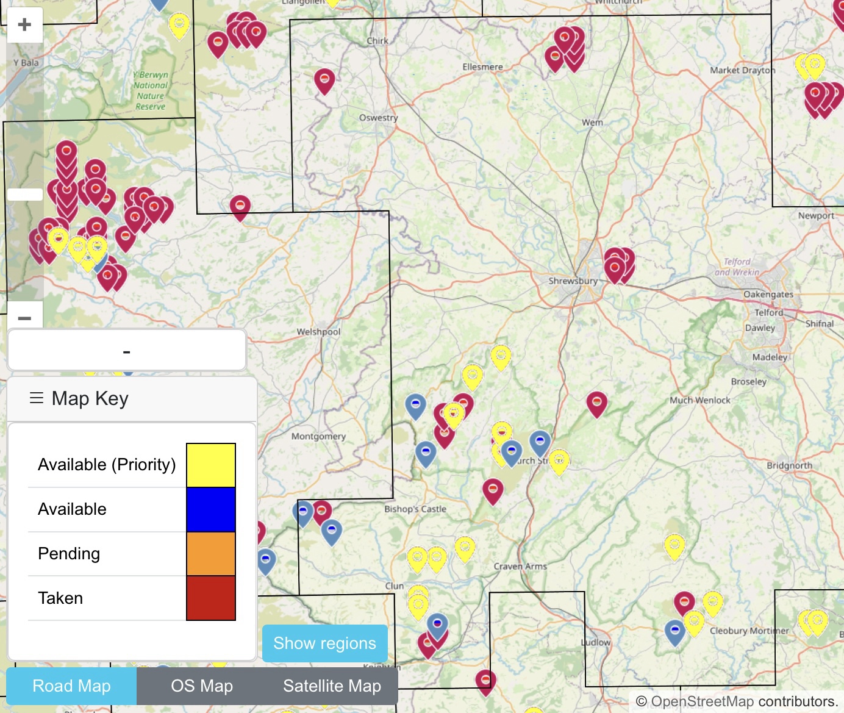Image resolution: width=844 pixels, height=713 pixels.
Task: Click the zoom out minus button
Action: click(24, 318)
